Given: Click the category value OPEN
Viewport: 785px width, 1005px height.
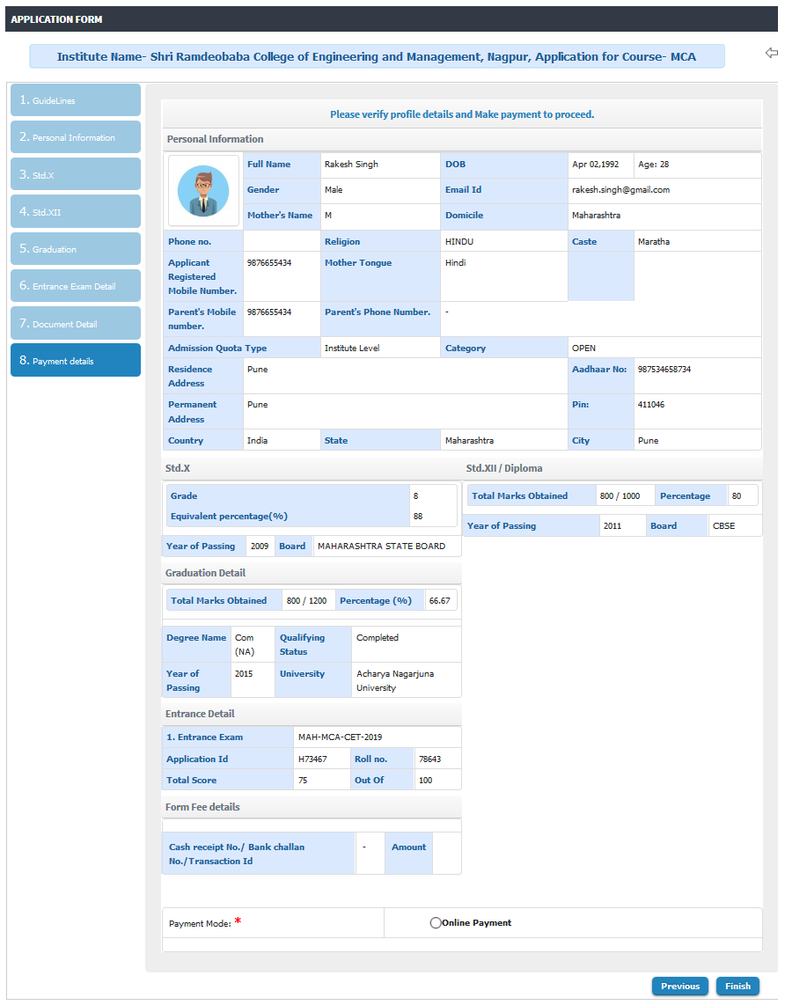Looking at the screenshot, I should pyautogui.click(x=583, y=348).
